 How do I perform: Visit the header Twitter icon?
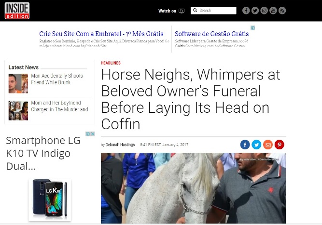(255, 11)
